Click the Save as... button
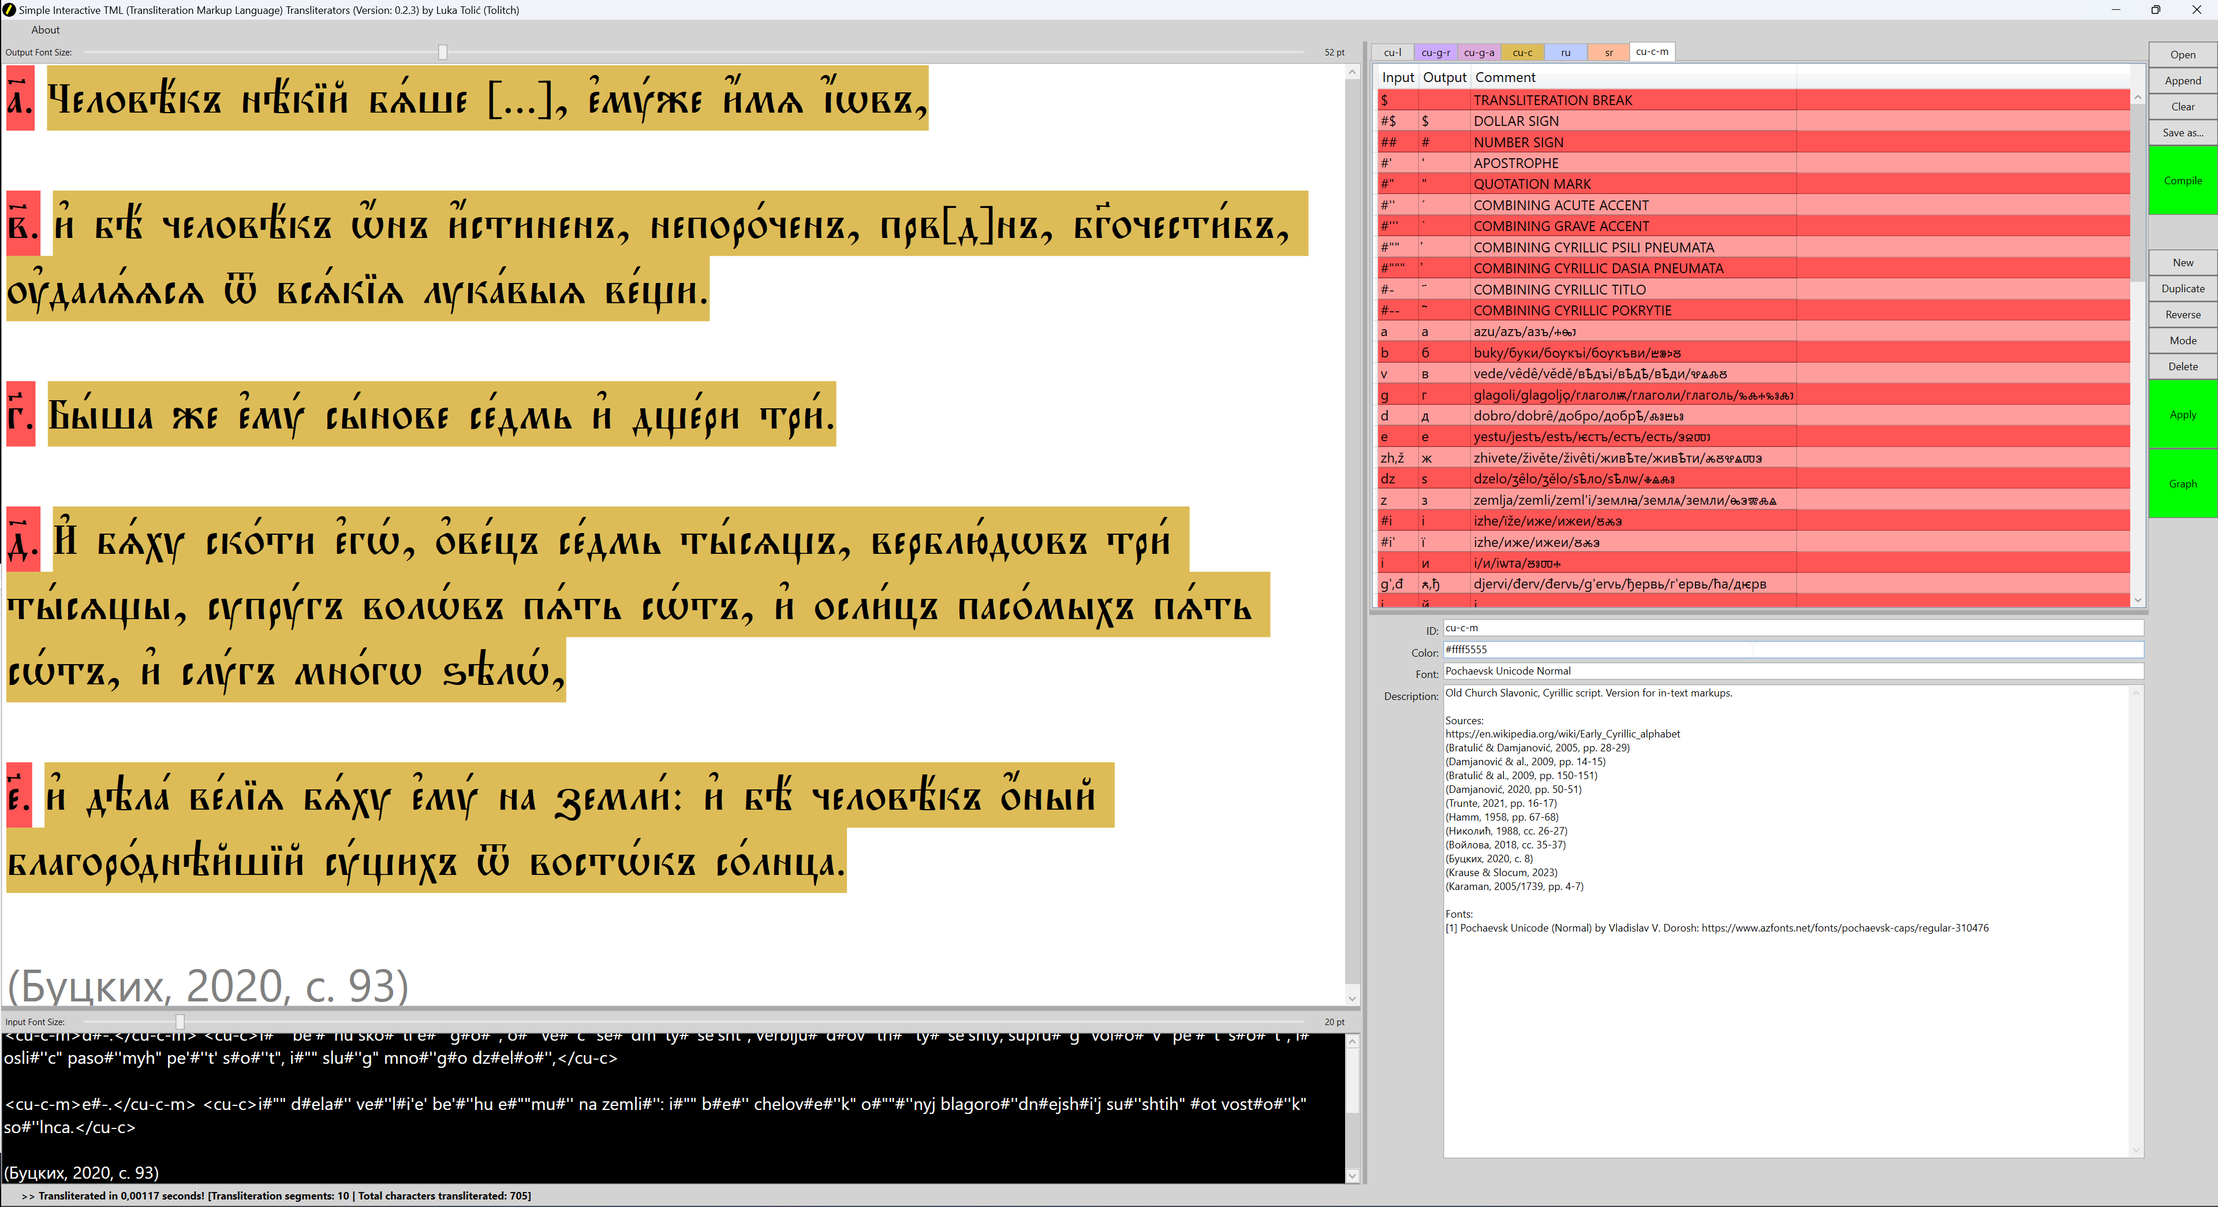Image resolution: width=2218 pixels, height=1207 pixels. pyautogui.click(x=2182, y=133)
